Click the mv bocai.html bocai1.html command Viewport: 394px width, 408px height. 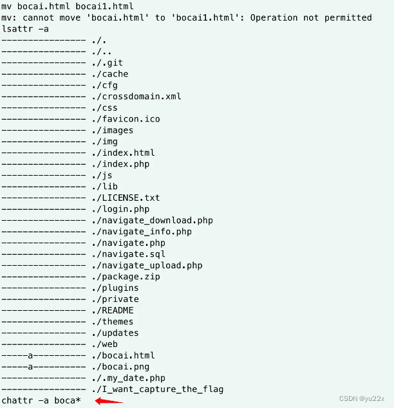click(x=68, y=6)
